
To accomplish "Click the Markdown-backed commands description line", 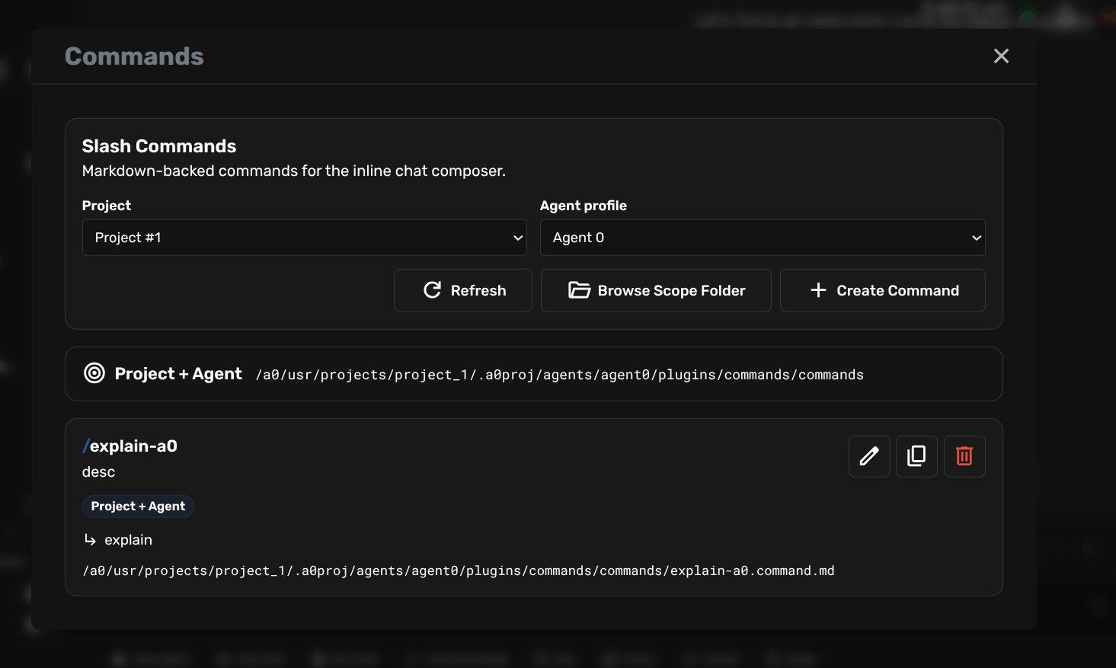I will [294, 171].
